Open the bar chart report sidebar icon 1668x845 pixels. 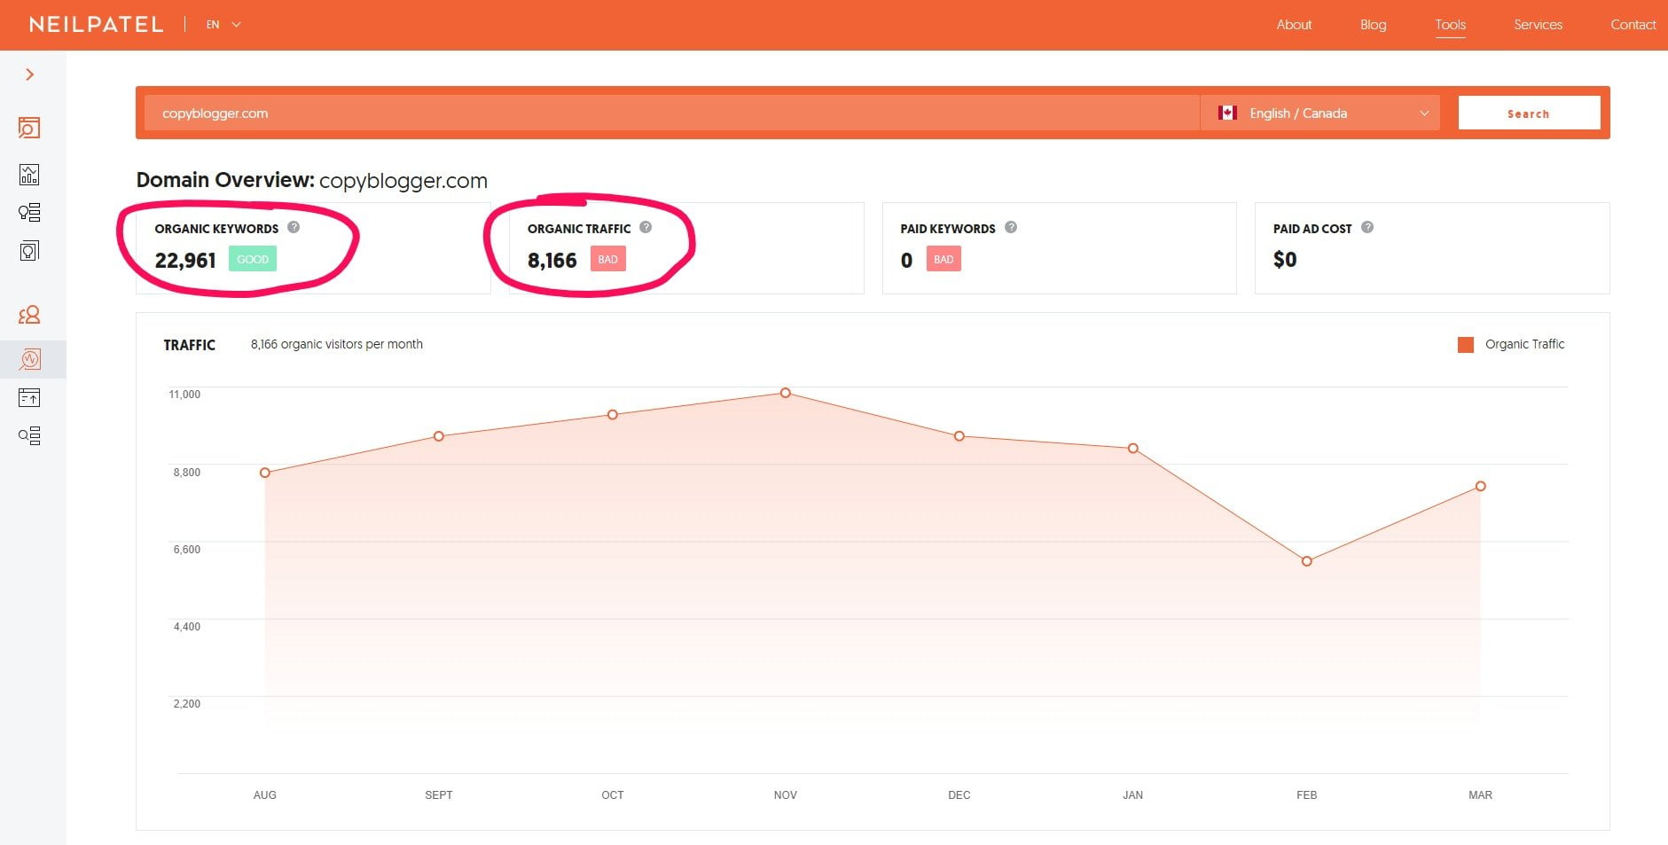(29, 175)
